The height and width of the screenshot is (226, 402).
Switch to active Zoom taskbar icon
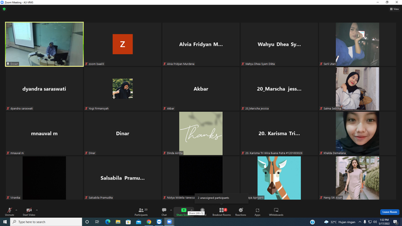pos(169,222)
